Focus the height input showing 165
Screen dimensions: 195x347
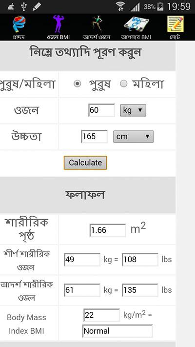(95, 136)
